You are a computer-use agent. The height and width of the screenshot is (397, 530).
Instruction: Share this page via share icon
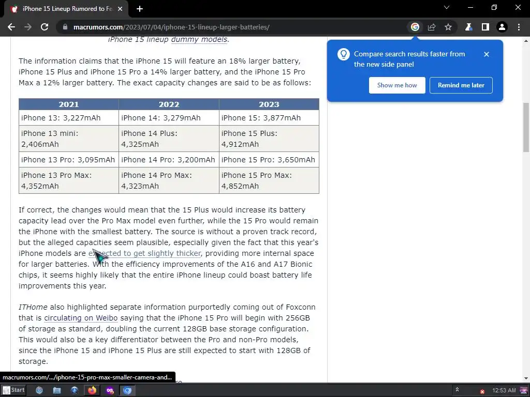point(432,27)
